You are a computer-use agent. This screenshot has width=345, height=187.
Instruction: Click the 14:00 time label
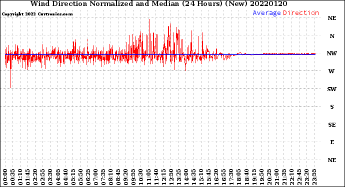186,177
